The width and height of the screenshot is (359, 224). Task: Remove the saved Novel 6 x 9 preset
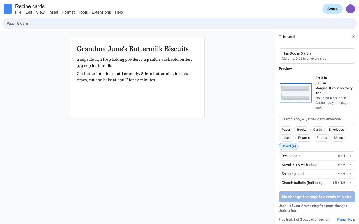click(351, 165)
